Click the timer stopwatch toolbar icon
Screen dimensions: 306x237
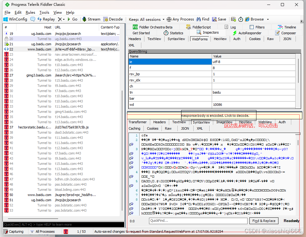click(241, 19)
